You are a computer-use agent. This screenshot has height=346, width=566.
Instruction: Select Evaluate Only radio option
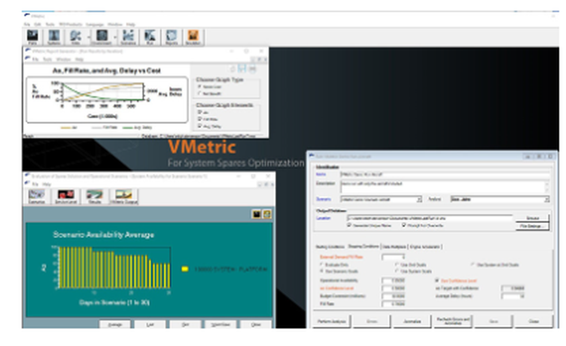321,264
